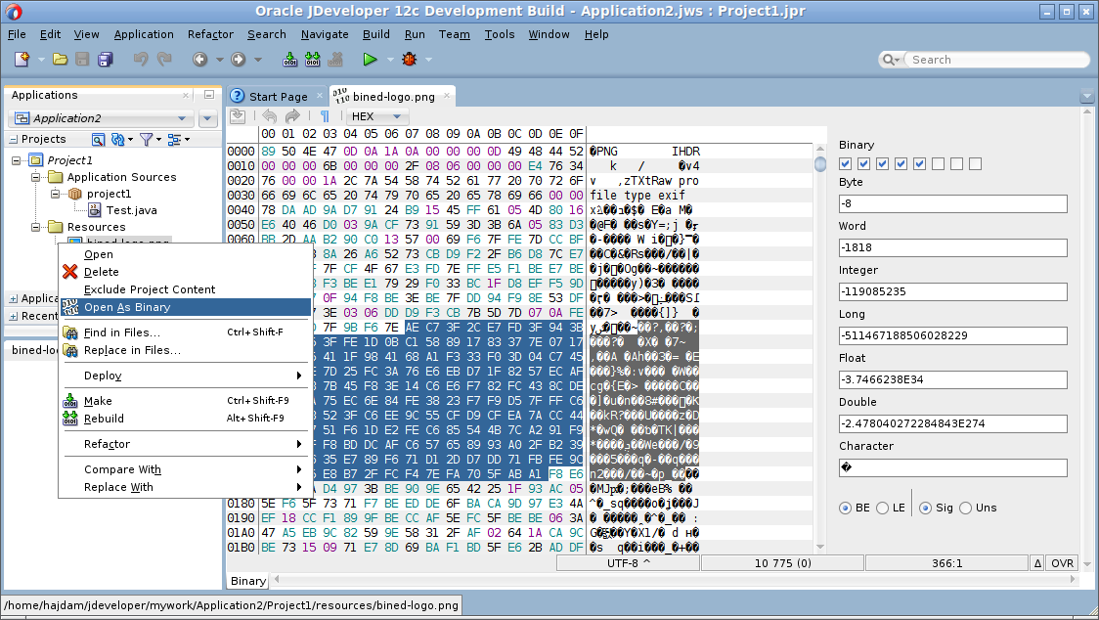Click the Projects navigator display options icon
The width and height of the screenshot is (1099, 620).
pyautogui.click(x=174, y=140)
